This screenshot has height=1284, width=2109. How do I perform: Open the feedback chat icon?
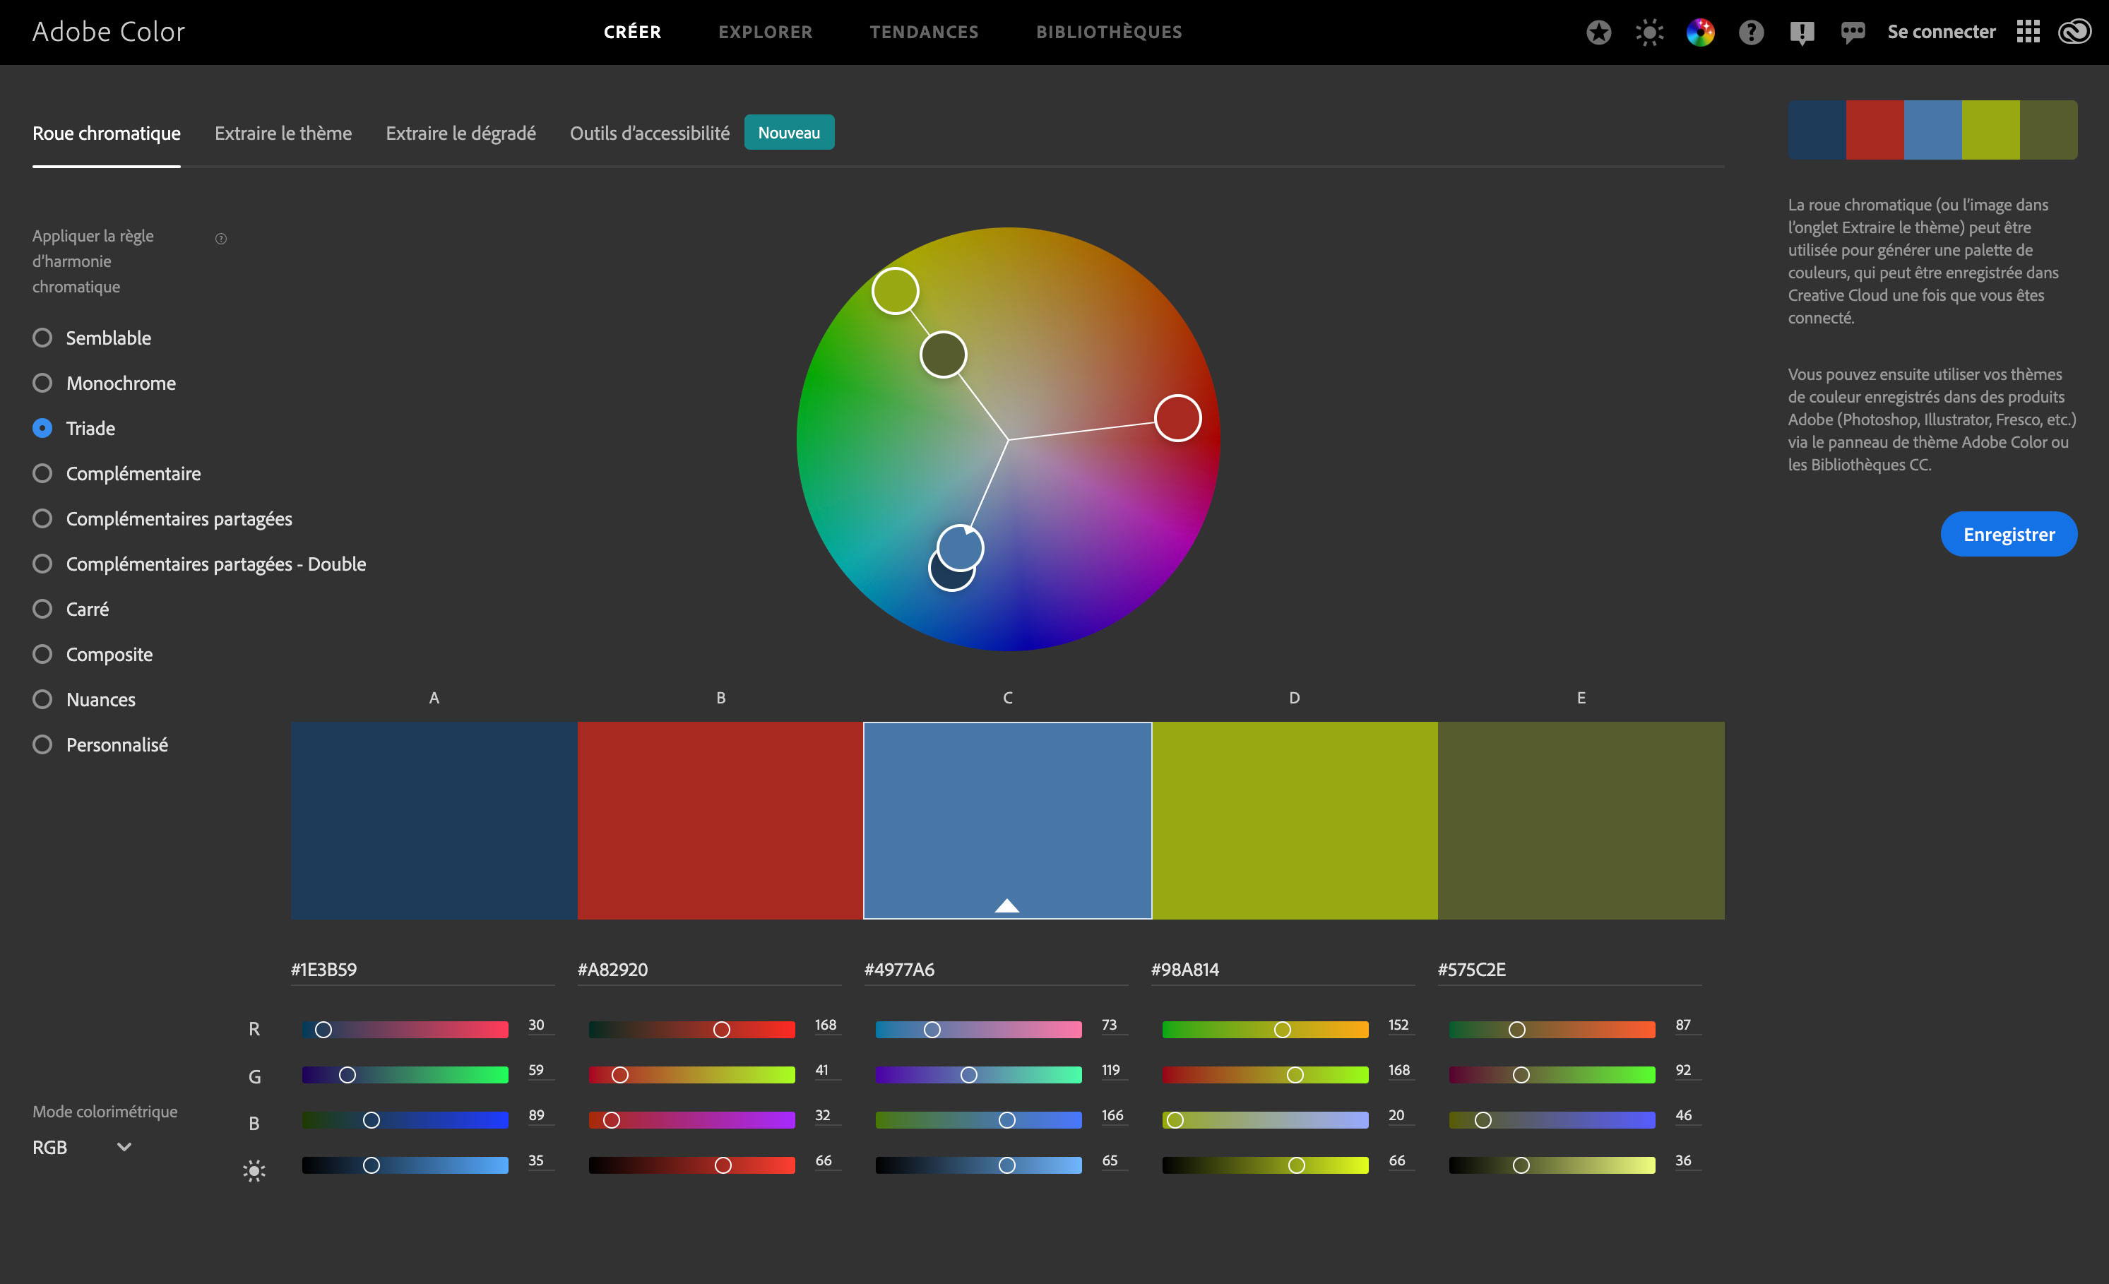pos(1853,32)
